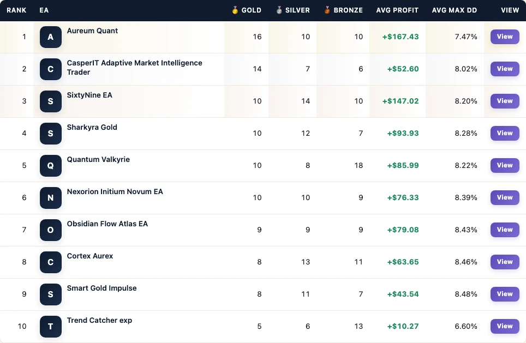Sort by AVG PROFIT column header
This screenshot has height=343, width=526.
click(x=398, y=10)
